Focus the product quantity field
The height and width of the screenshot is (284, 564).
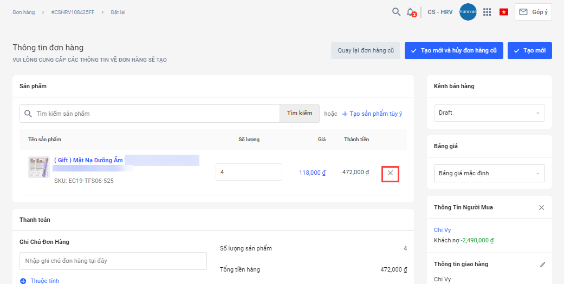click(249, 172)
